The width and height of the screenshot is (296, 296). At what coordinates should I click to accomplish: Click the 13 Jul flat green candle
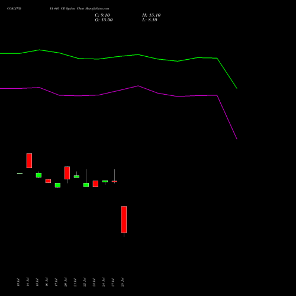(20, 173)
